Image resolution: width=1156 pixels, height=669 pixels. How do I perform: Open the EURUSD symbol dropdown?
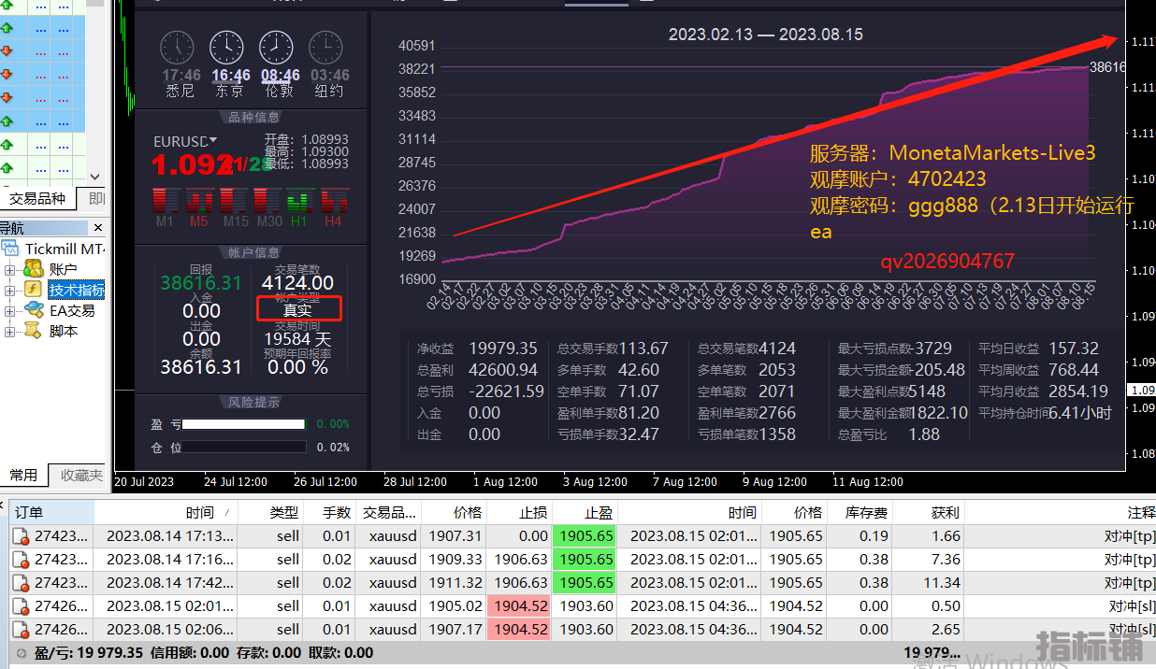point(213,140)
